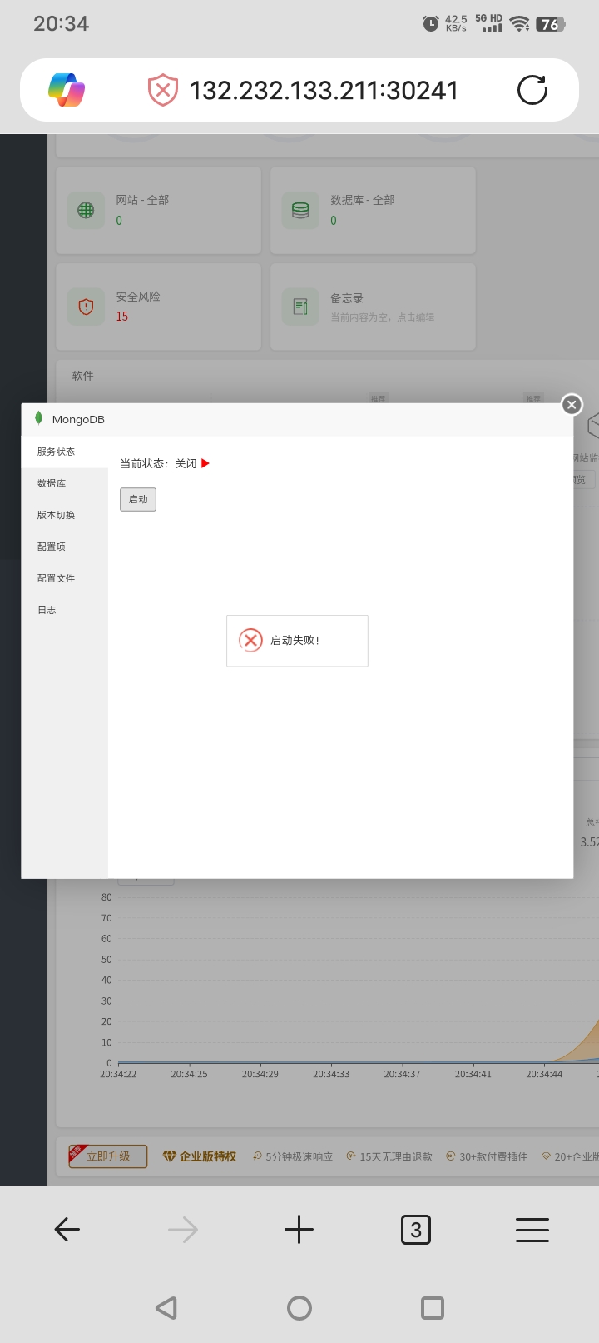The width and height of the screenshot is (599, 1343).
Task: Open the 数据库 - 全部 card database icon
Action: (300, 211)
